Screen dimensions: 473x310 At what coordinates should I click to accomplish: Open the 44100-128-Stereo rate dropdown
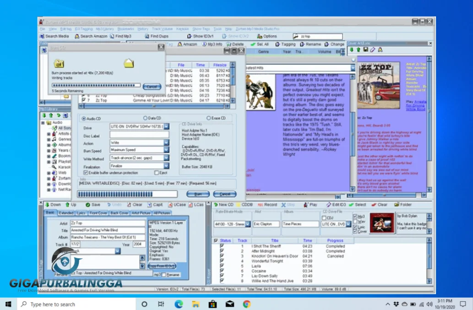coord(248,224)
